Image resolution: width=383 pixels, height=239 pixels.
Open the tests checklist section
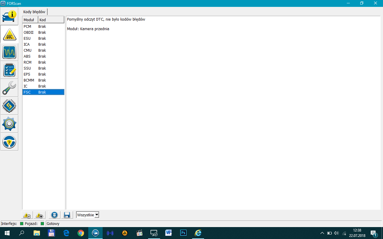click(x=9, y=70)
